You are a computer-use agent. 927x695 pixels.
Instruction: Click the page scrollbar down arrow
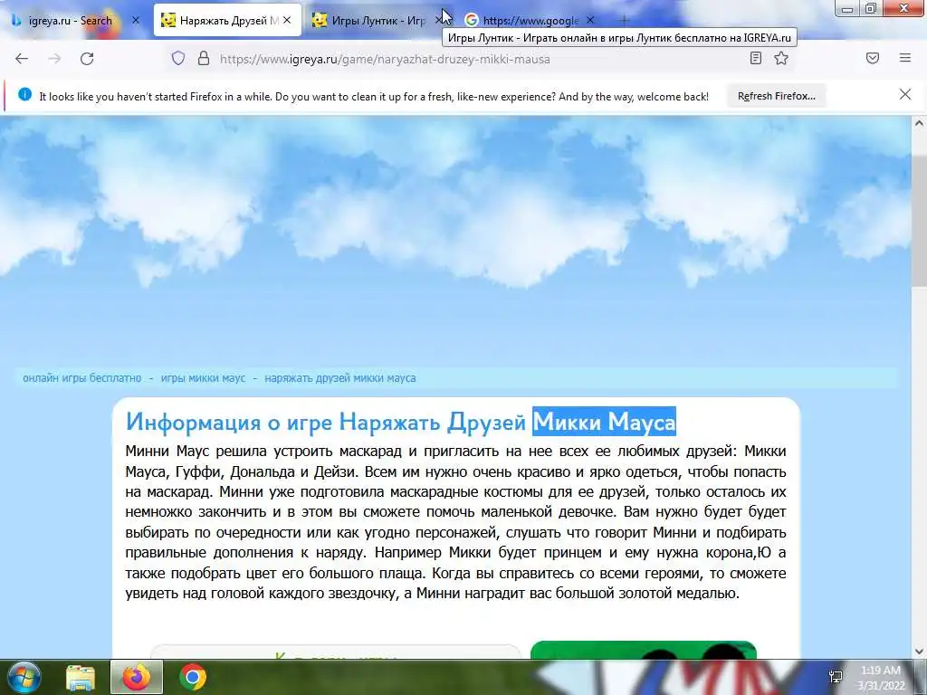(x=919, y=652)
